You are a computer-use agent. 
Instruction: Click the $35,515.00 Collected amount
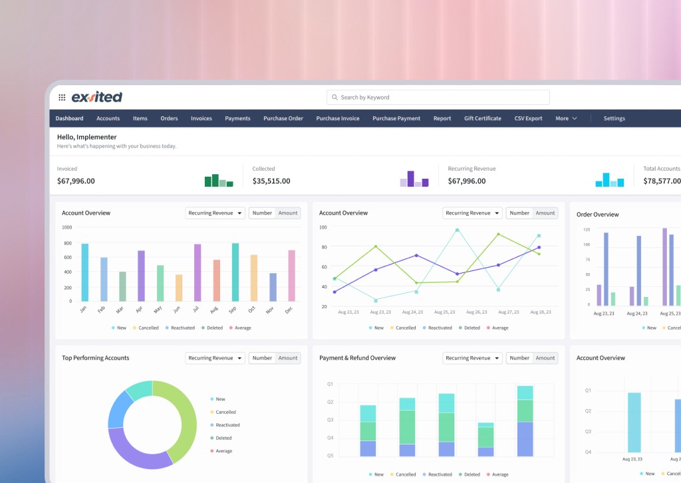pyautogui.click(x=271, y=181)
